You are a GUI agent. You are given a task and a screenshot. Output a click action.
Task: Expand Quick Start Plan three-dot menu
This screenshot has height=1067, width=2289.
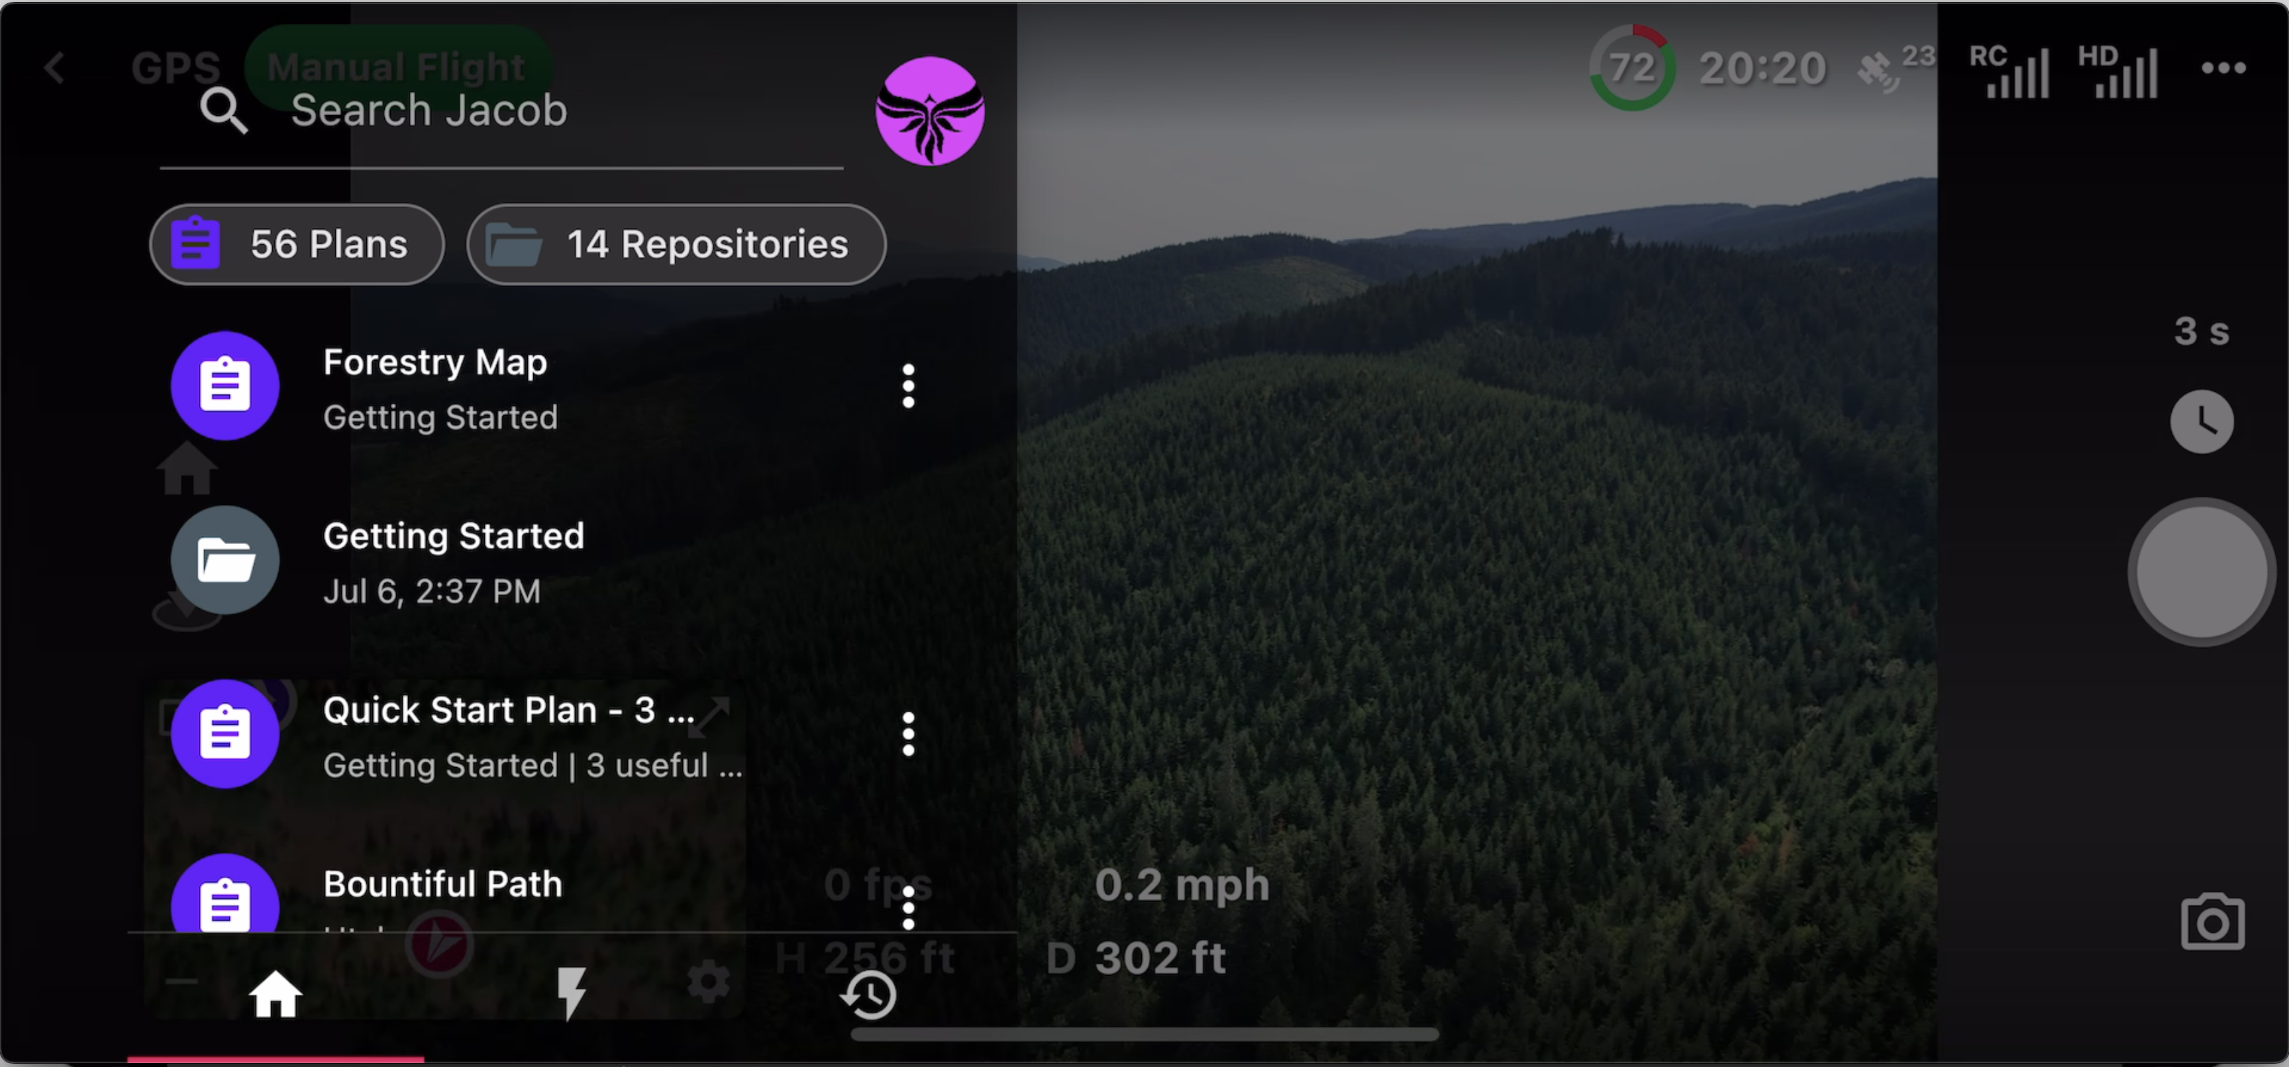click(908, 734)
